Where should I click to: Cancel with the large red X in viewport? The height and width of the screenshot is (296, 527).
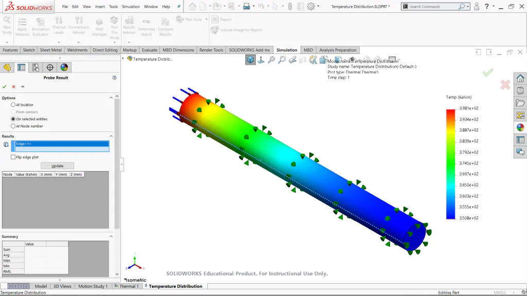click(505, 85)
